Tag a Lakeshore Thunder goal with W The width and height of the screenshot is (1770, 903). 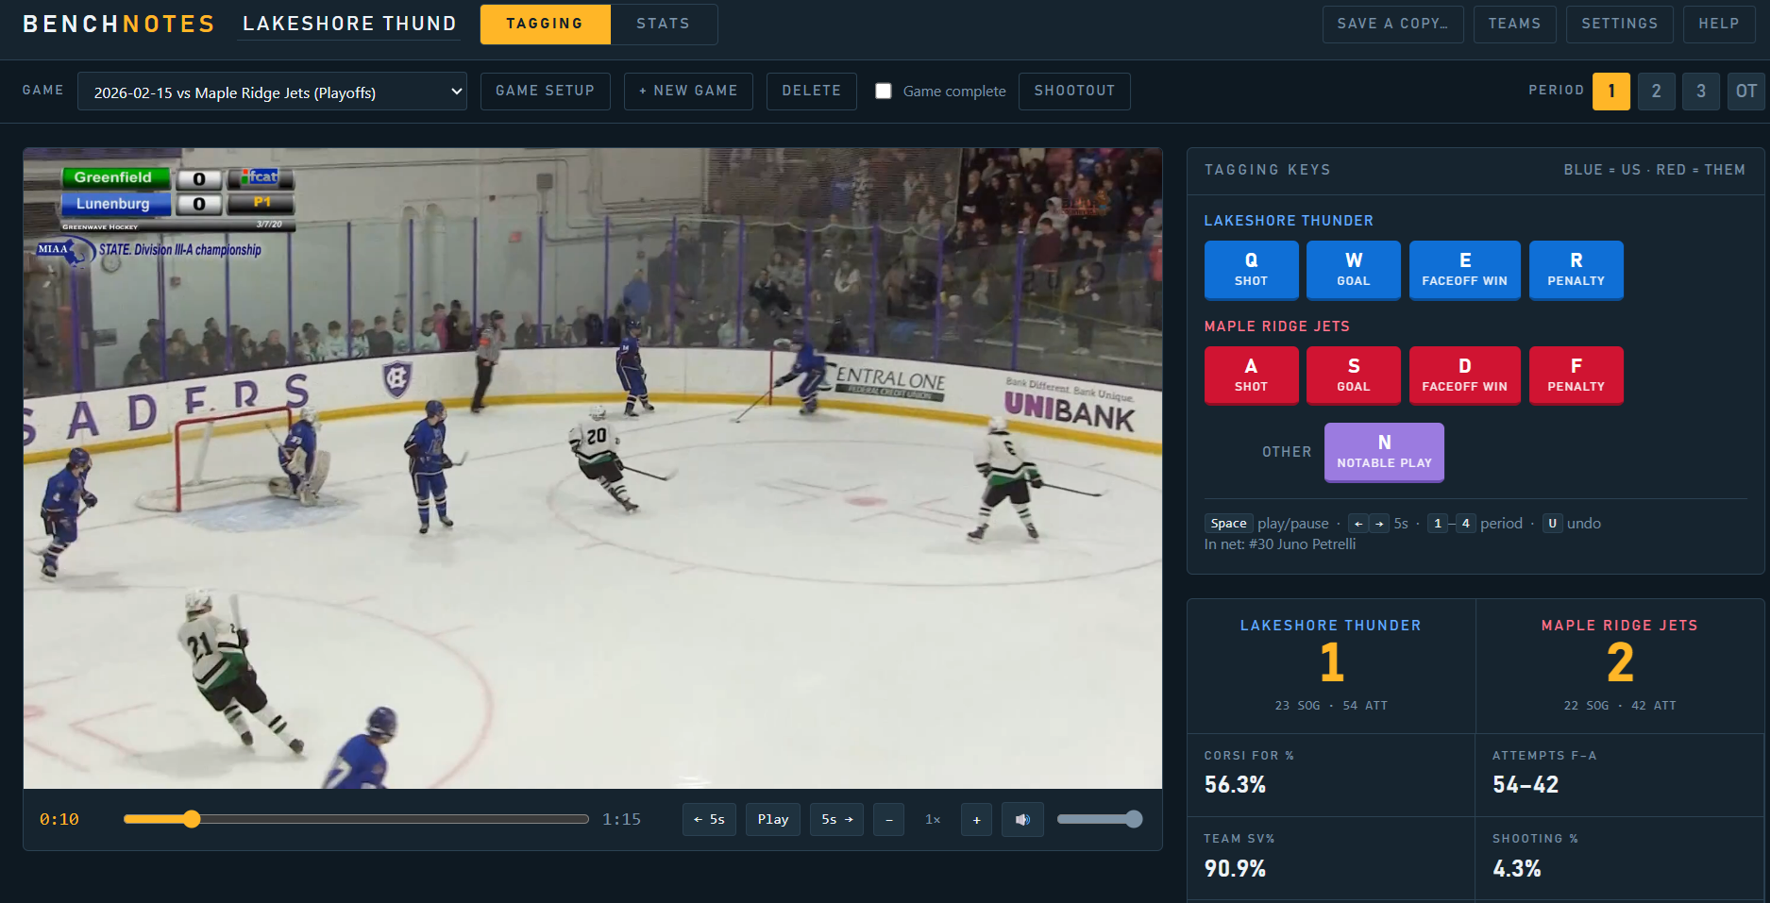coord(1353,270)
